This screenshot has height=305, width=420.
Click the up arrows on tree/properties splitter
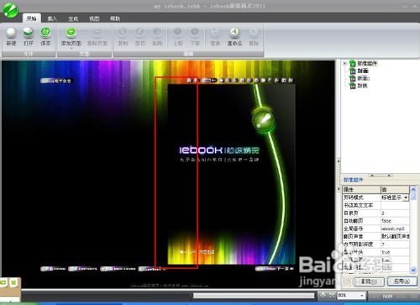(381, 176)
